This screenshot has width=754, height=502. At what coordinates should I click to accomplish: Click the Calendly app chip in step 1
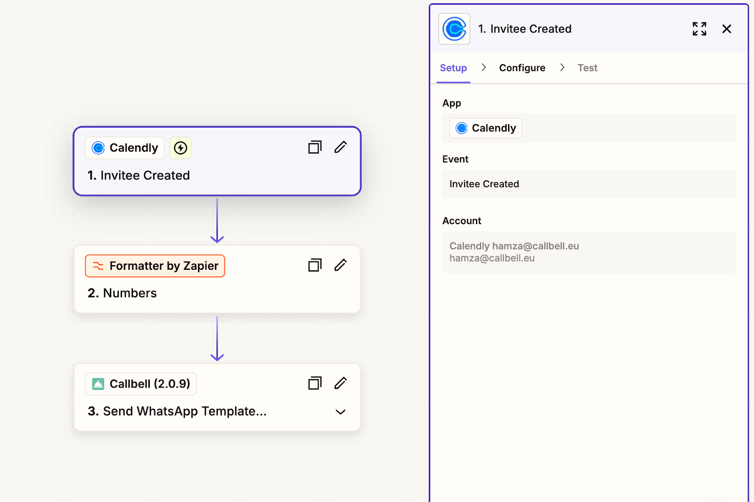(125, 148)
